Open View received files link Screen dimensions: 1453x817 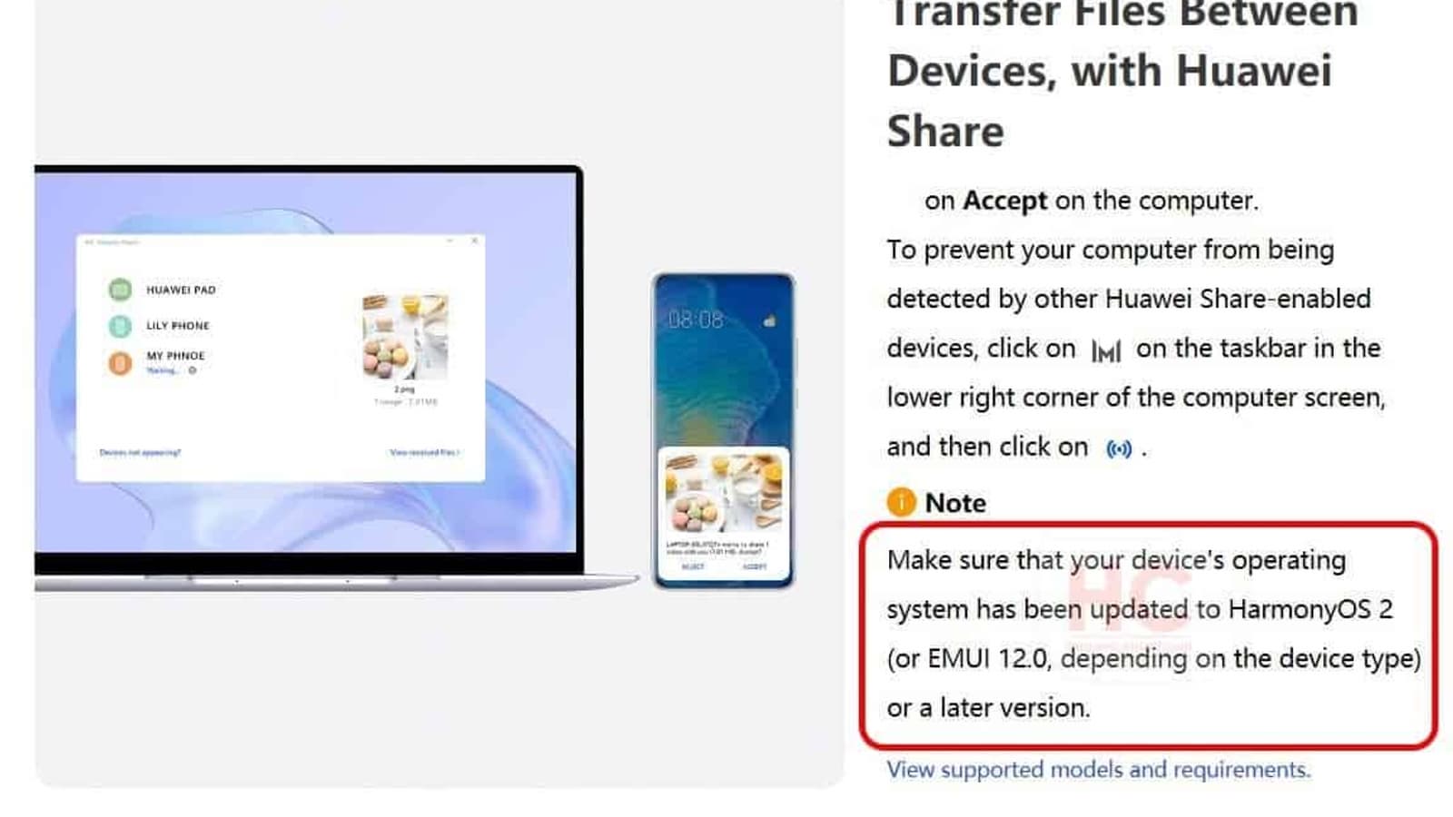click(424, 452)
